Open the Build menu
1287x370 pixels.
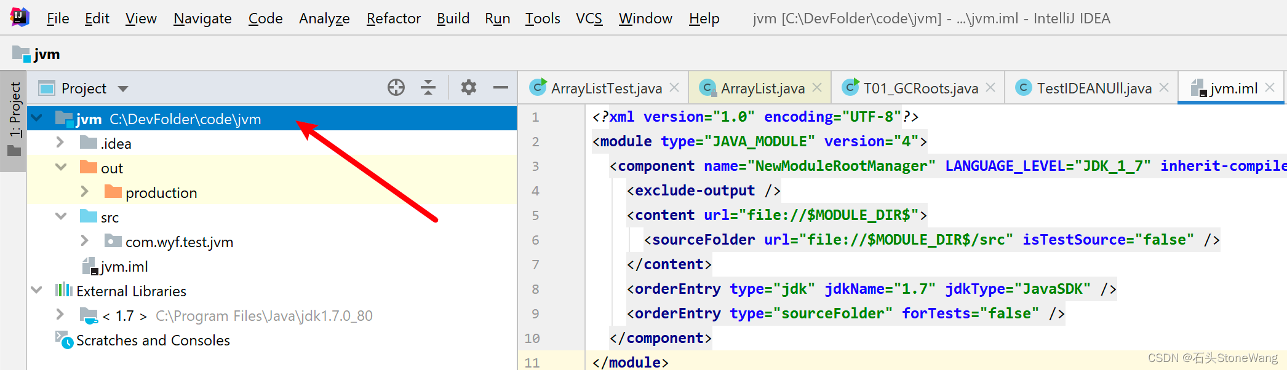[453, 18]
